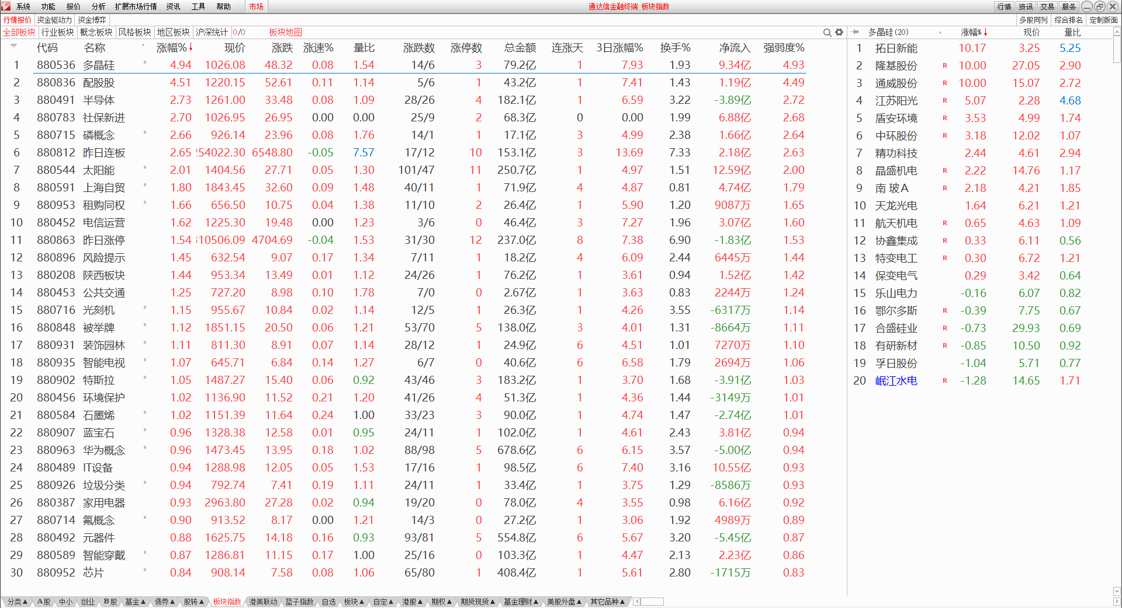Click the 服务 button at top right
Image resolution: width=1122 pixels, height=608 pixels.
(x=1069, y=6)
